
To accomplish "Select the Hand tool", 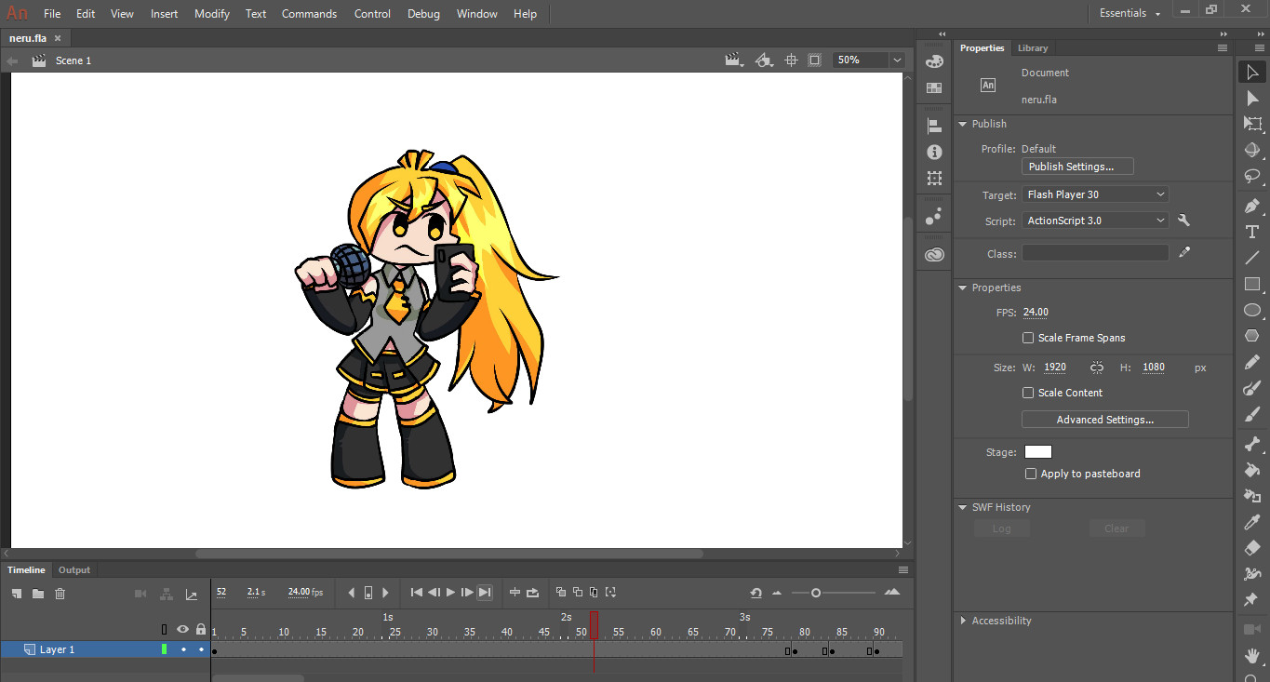I will point(1252,655).
